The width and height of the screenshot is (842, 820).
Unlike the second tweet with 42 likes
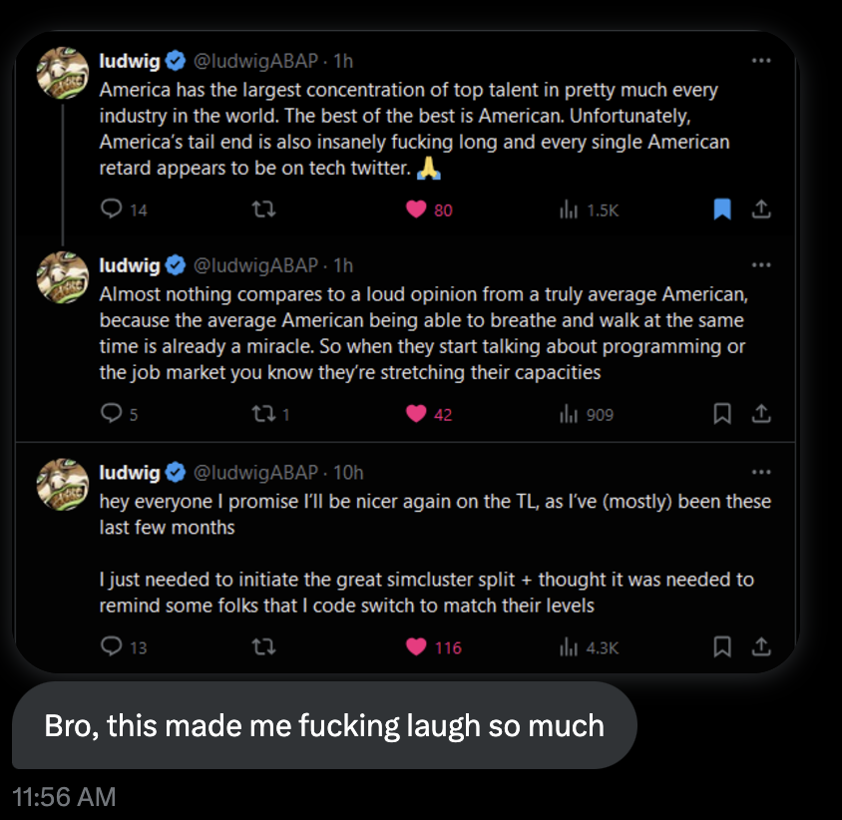[417, 413]
